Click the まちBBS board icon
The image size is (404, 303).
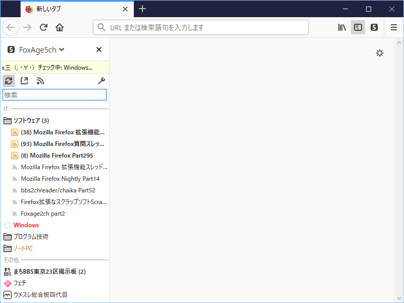pyautogui.click(x=8, y=272)
